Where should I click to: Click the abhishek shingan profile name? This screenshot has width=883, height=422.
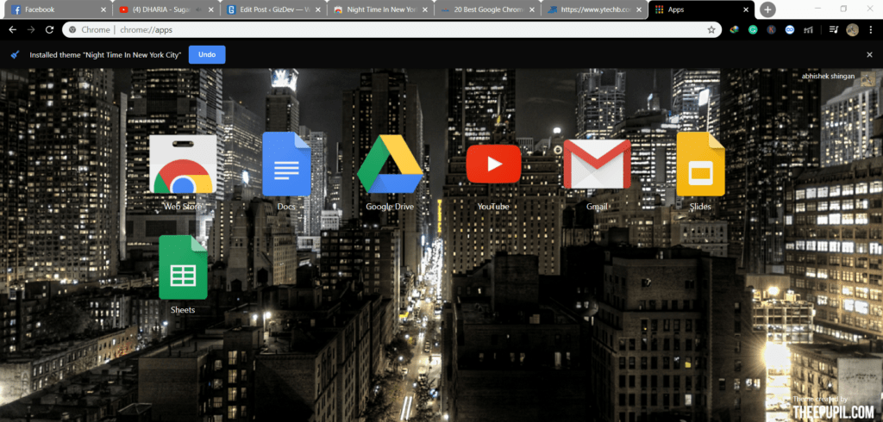[828, 76]
